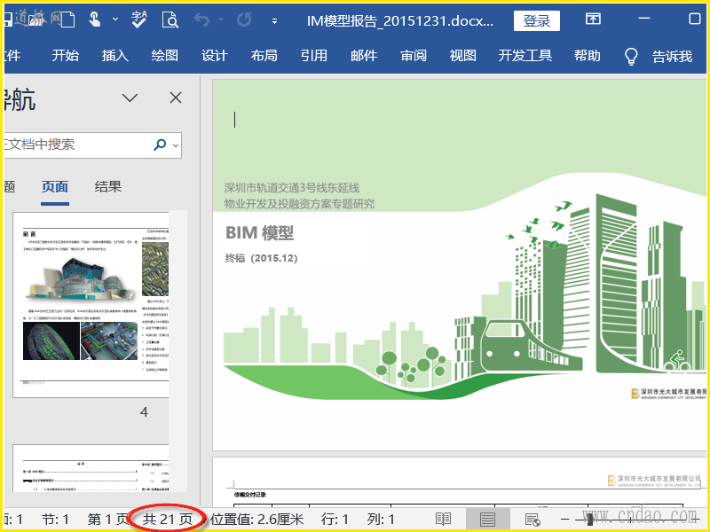Expand the undo history dropdown
710x532 pixels.
[x=221, y=20]
